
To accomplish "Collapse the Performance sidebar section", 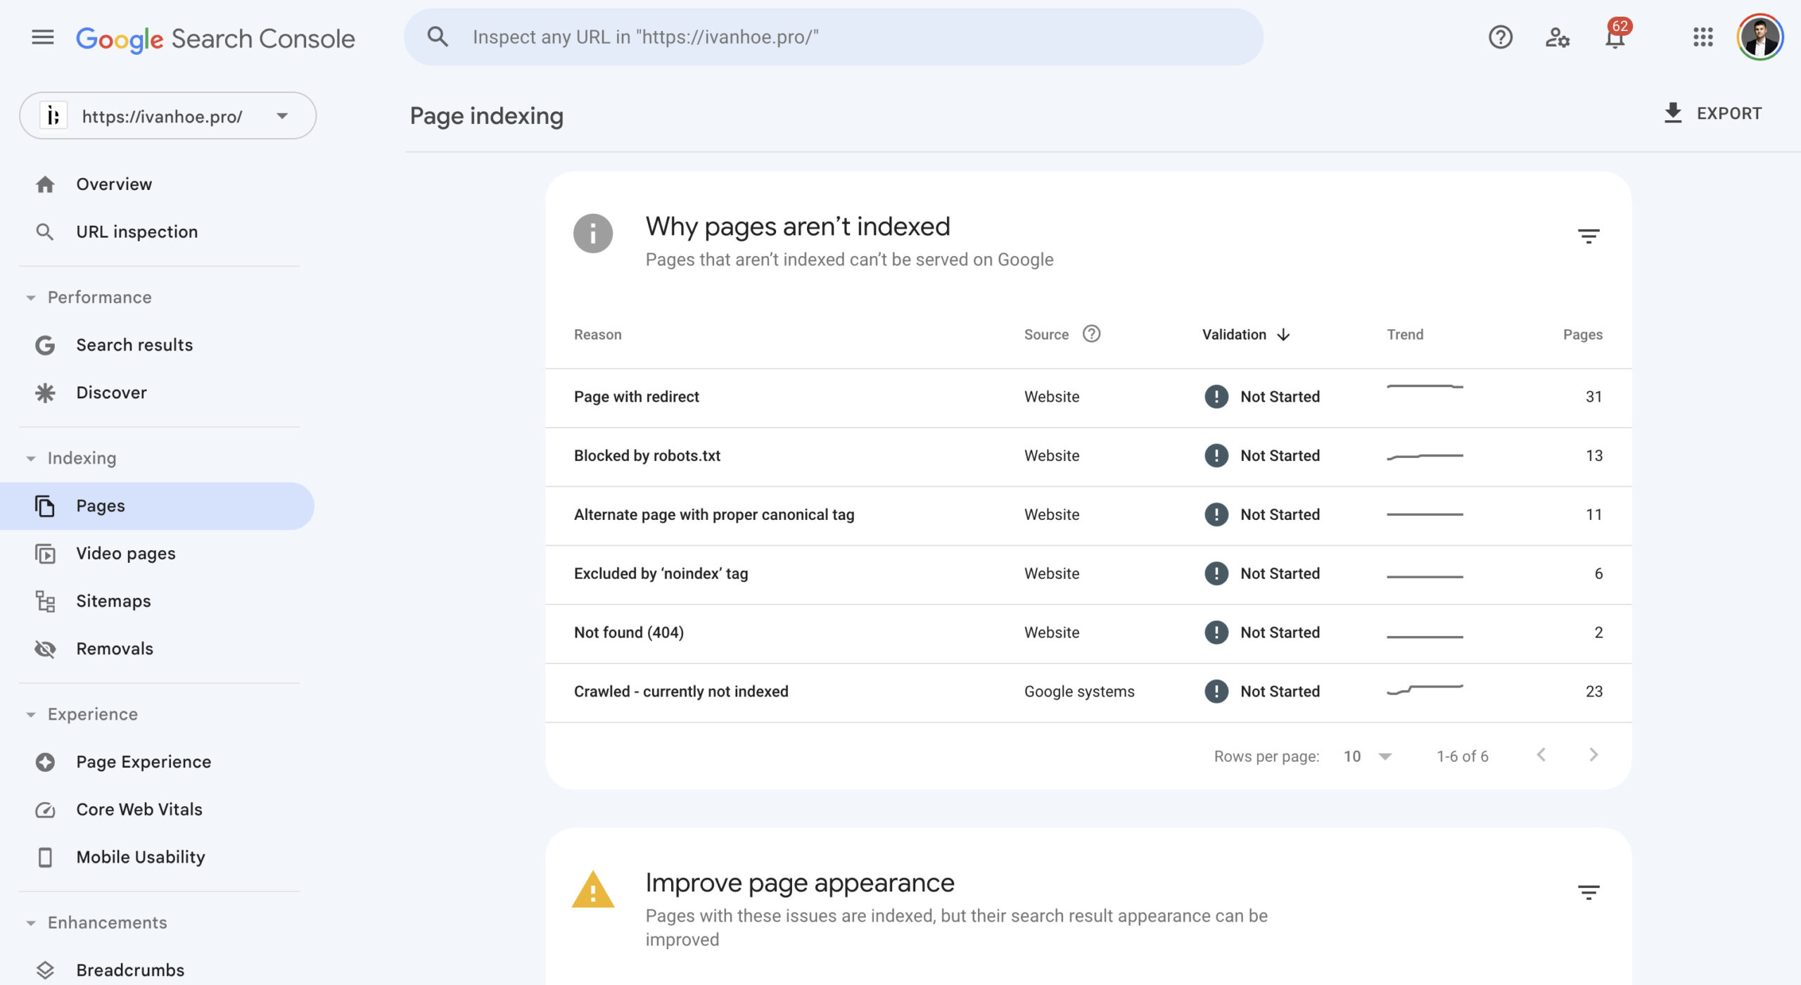I will coord(31,298).
